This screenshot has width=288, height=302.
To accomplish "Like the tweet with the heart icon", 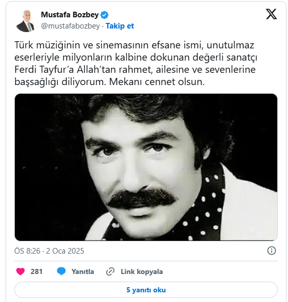I will 20,271.
